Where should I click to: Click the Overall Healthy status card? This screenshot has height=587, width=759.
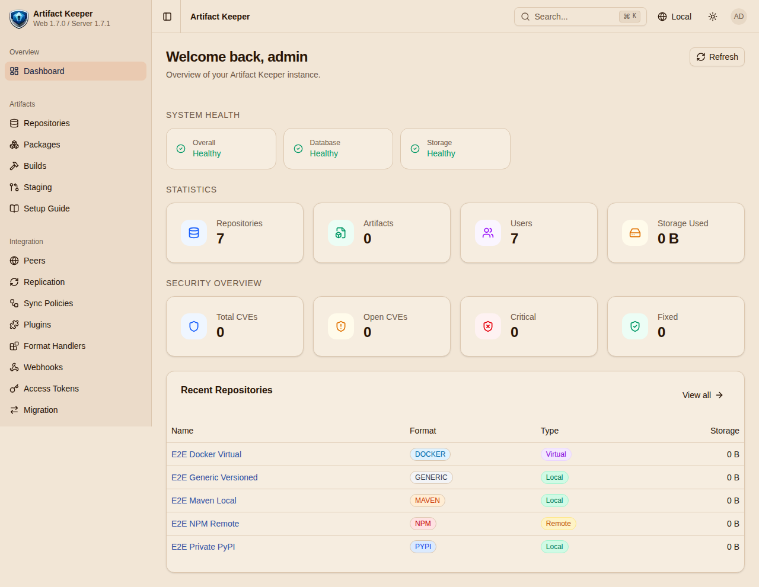click(221, 149)
